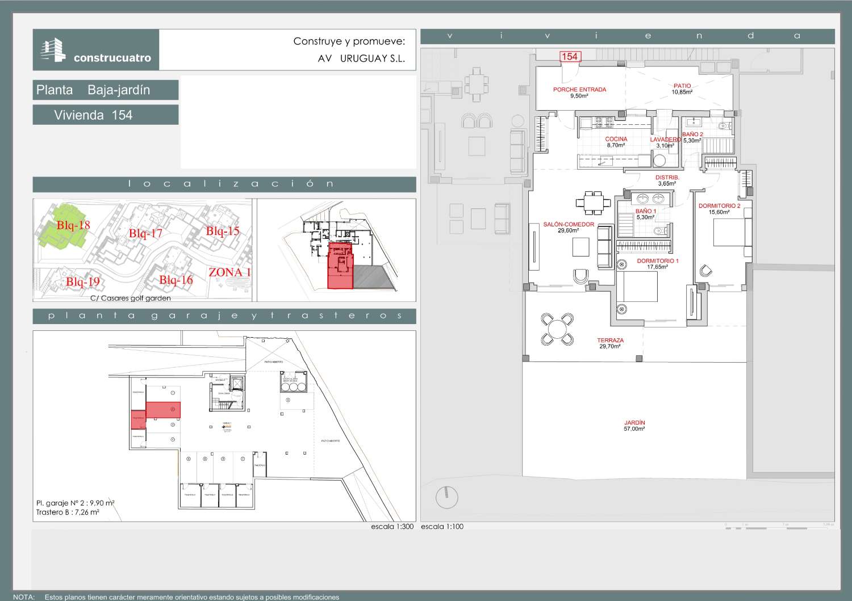The height and width of the screenshot is (601, 852).
Task: Click the TERRAZA 29,70m² label
Action: pyautogui.click(x=610, y=343)
